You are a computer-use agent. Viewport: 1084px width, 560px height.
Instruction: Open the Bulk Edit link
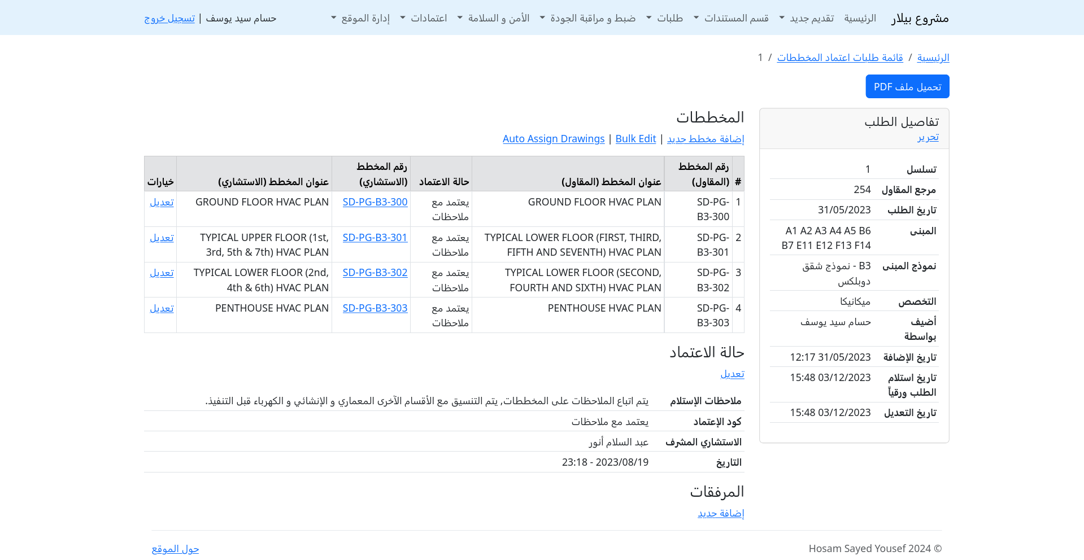point(635,139)
